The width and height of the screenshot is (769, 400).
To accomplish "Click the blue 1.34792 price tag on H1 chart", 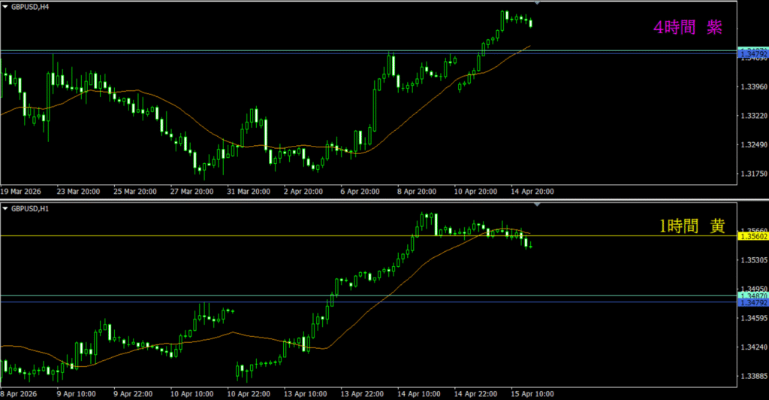I will coord(753,303).
